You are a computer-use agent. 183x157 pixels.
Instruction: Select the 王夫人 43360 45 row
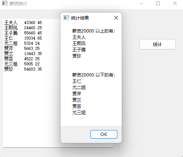coord(23,23)
